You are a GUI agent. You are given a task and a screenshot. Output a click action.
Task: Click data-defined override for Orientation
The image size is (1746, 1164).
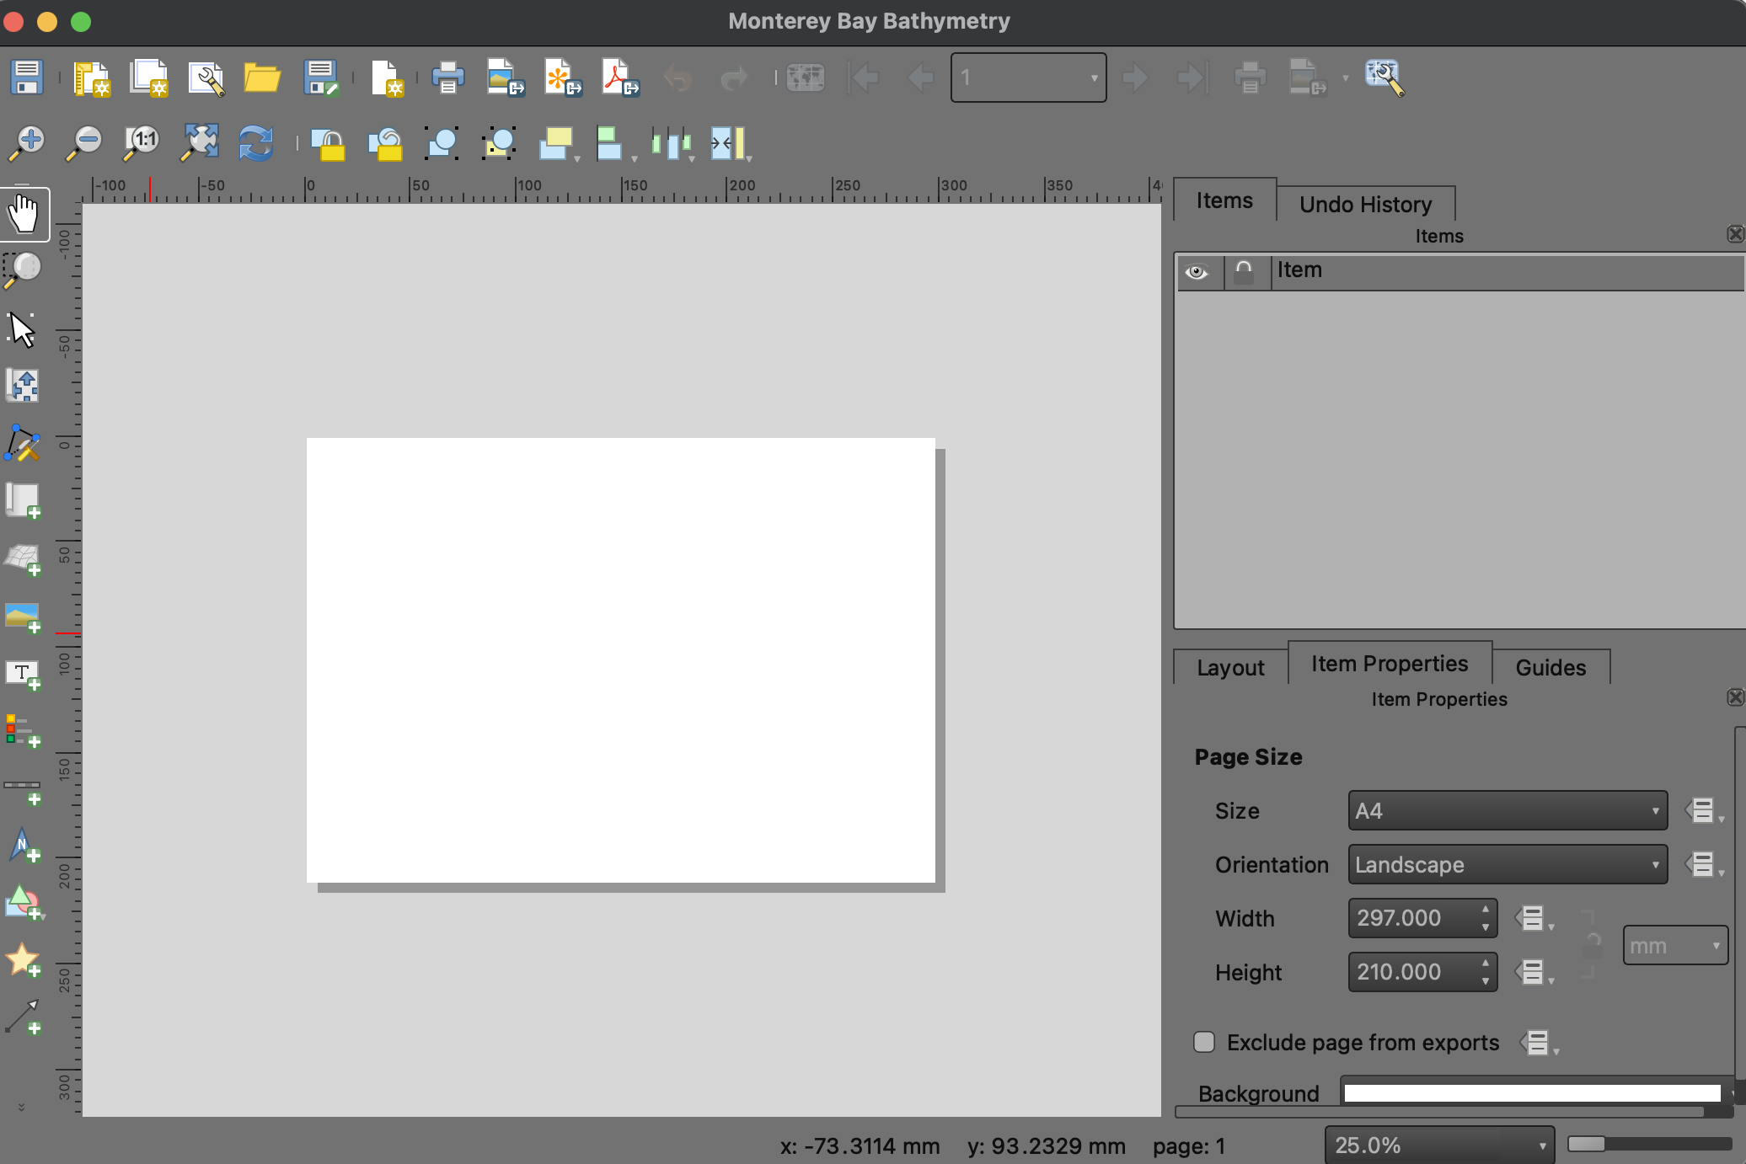(1704, 864)
